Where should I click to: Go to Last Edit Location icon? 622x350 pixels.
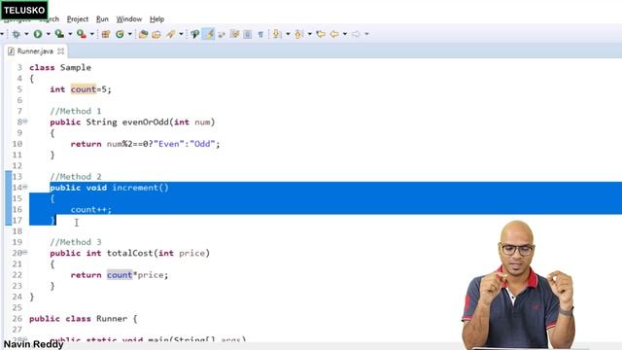click(321, 34)
